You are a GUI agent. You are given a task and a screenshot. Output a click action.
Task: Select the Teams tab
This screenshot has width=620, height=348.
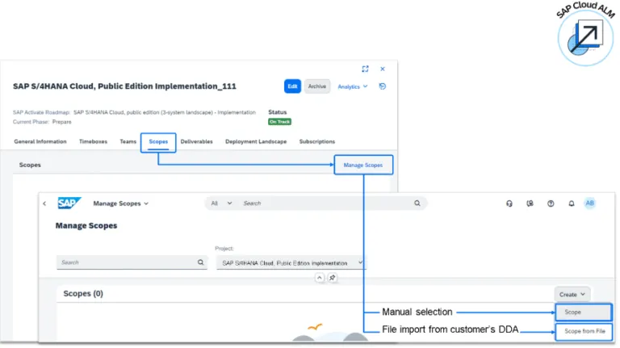(128, 141)
